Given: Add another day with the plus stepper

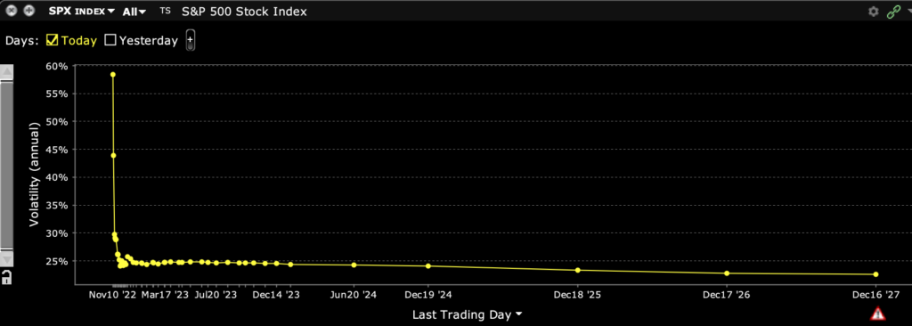Looking at the screenshot, I should coord(191,40).
